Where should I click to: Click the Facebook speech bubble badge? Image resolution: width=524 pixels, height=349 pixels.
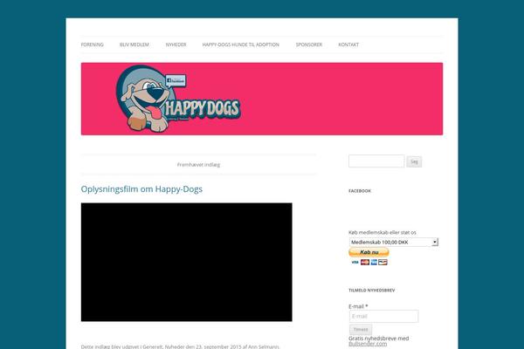[x=176, y=80]
